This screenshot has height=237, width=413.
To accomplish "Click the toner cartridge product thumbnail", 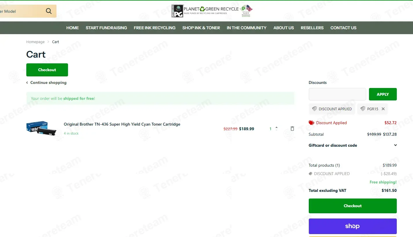I will click(41, 128).
